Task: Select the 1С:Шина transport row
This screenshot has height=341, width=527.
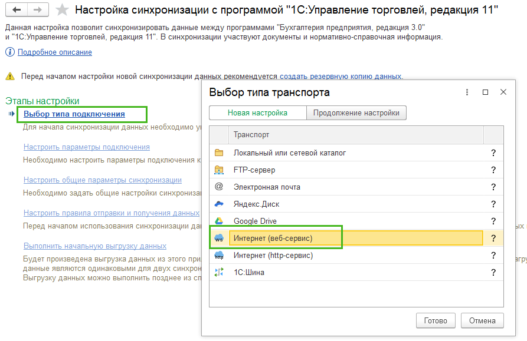Action: pos(356,272)
